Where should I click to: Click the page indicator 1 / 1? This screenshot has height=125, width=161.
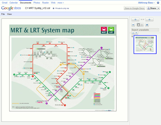143,20
